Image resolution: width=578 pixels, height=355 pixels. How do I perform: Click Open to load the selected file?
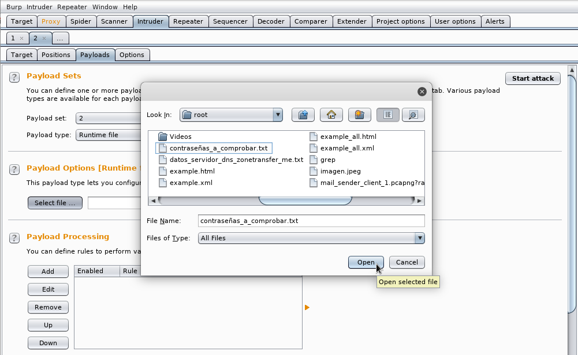tap(366, 262)
